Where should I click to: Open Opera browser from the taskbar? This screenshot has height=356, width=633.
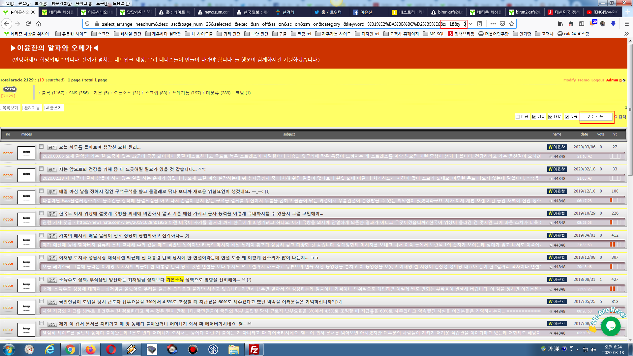coord(111,349)
